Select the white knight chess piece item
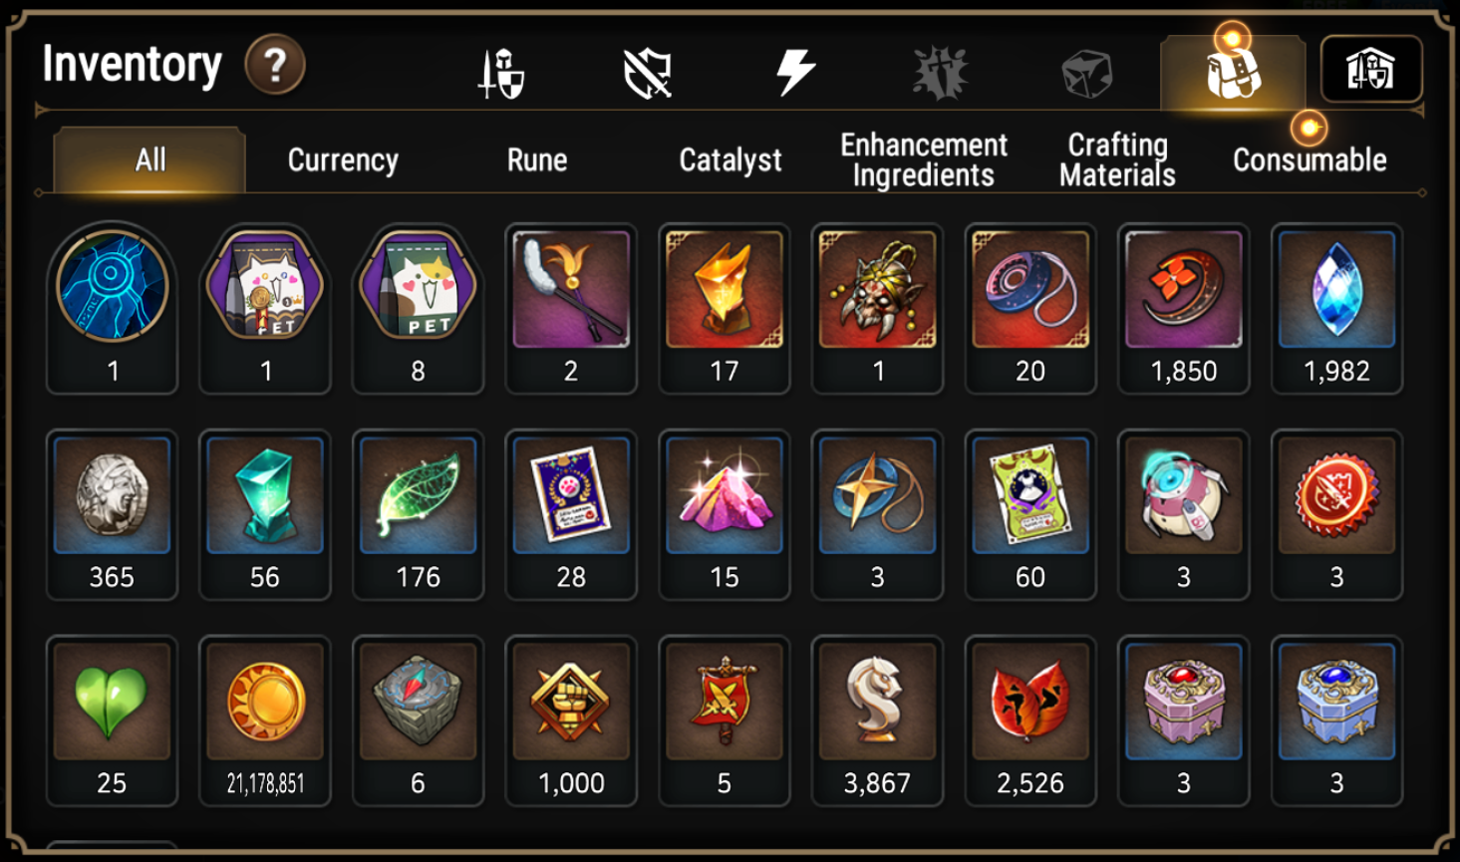 (x=877, y=720)
